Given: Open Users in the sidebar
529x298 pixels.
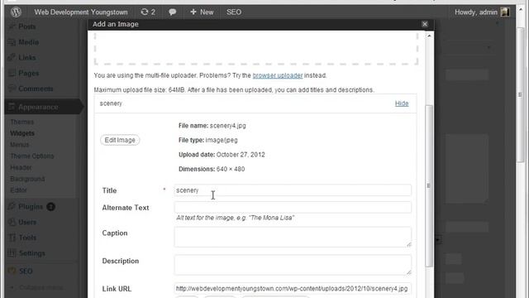Looking at the screenshot, I should pos(27,222).
